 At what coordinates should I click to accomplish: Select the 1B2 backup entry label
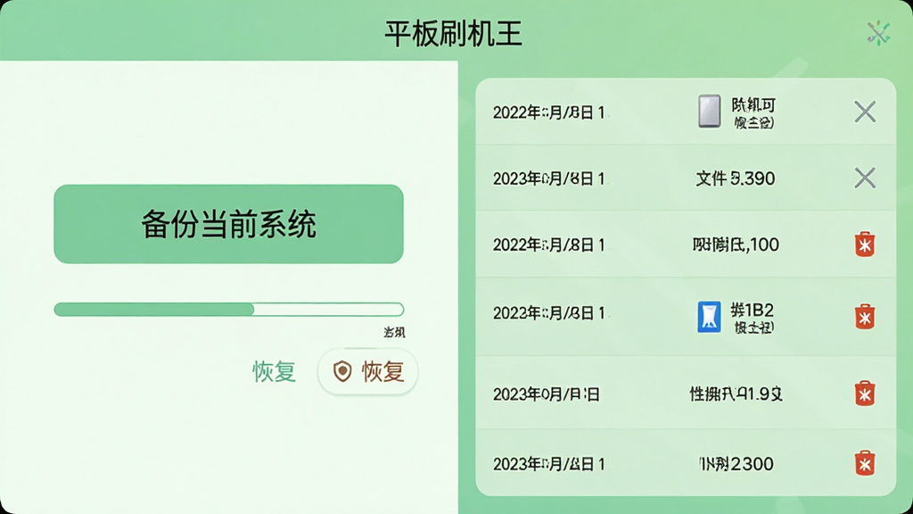753,317
